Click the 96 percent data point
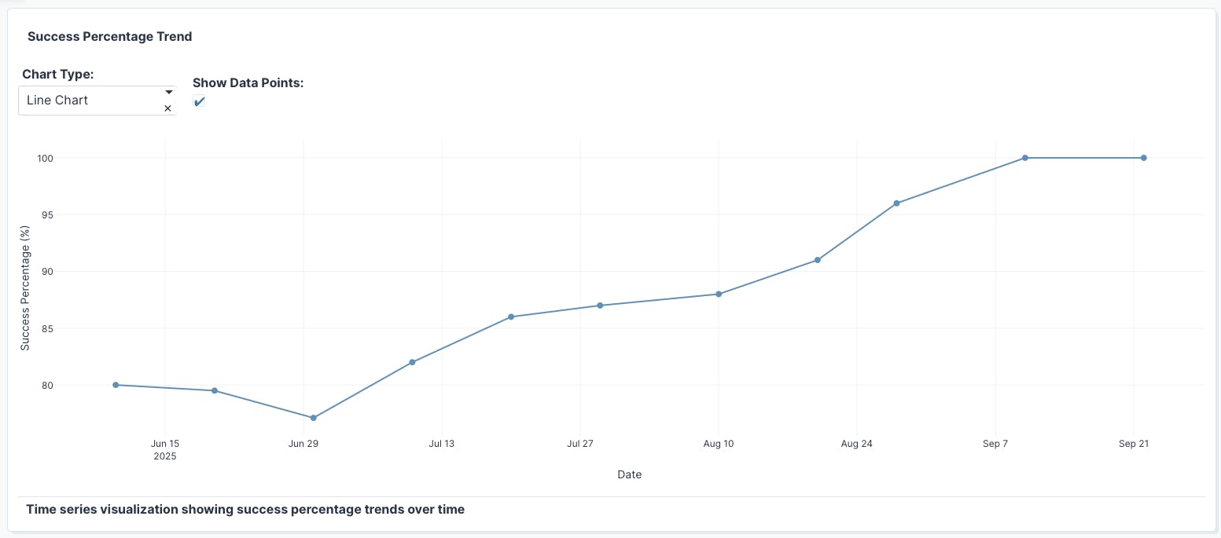This screenshot has width=1221, height=538. 896,203
